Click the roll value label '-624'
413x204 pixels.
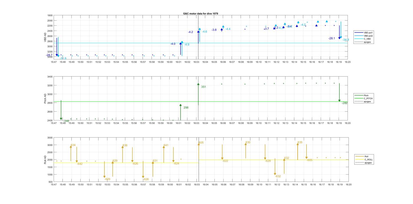[x=176, y=164]
